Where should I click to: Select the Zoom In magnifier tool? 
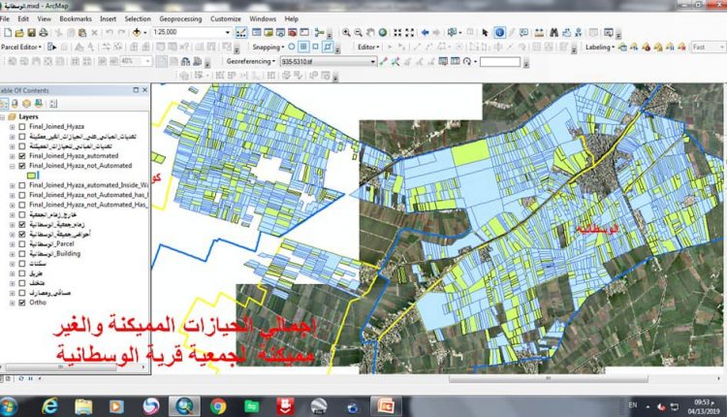pyautogui.click(x=347, y=32)
